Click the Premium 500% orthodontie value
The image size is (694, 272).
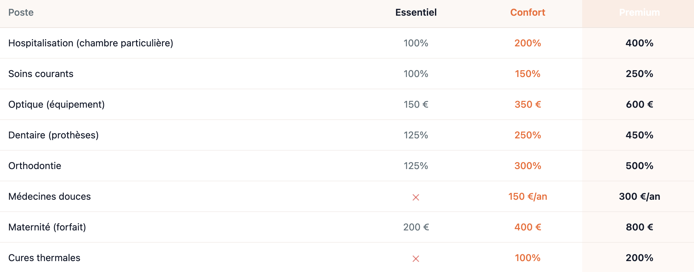(x=639, y=166)
